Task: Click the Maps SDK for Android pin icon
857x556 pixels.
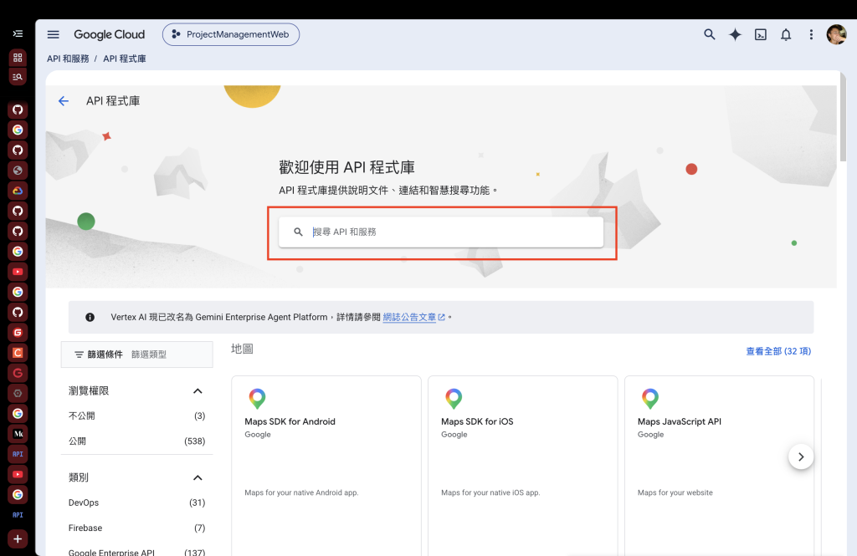Action: 257,399
